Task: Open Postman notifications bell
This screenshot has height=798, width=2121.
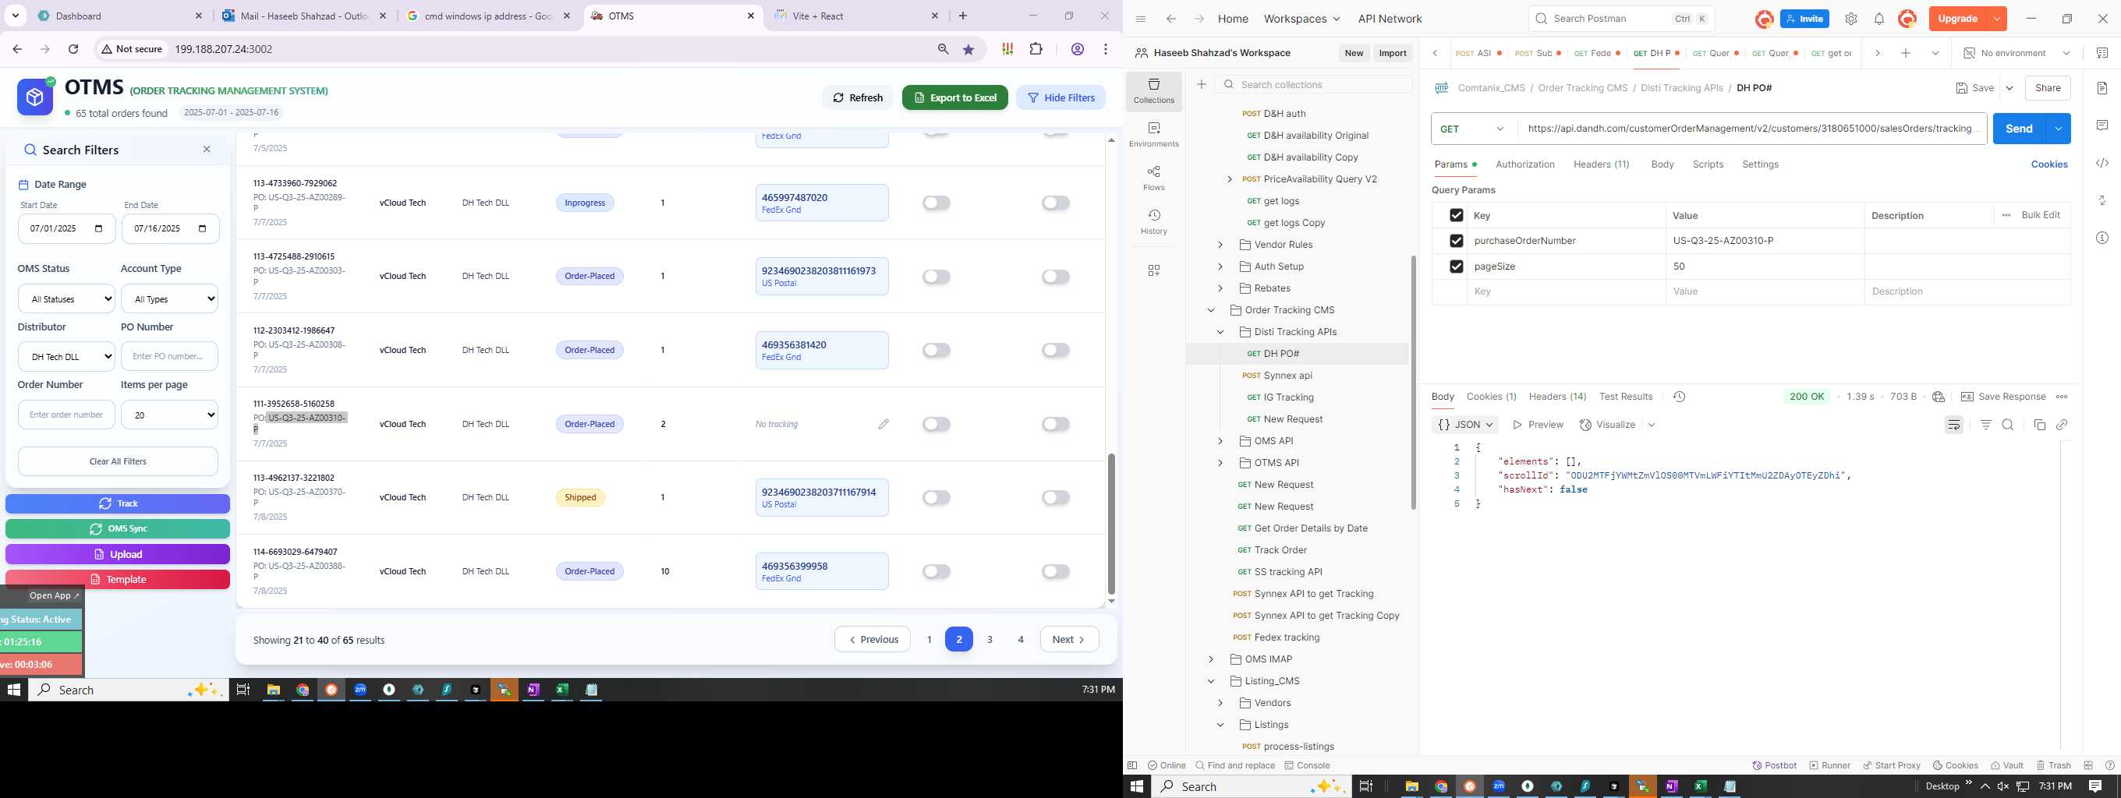Action: pos(1879,18)
